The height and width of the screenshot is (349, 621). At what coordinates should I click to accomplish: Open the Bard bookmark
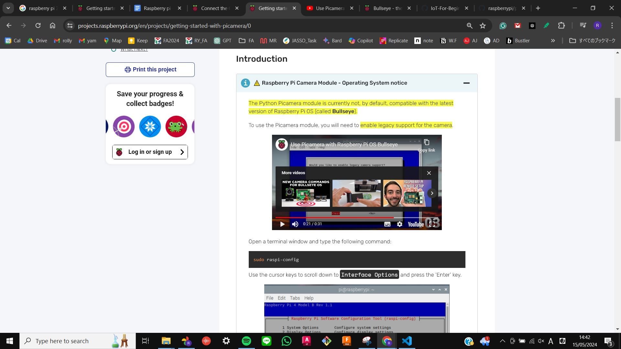(332, 41)
